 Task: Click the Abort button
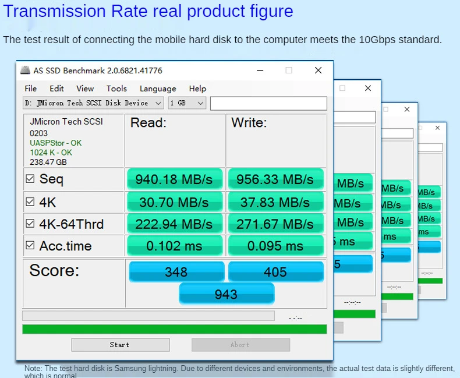tap(240, 345)
